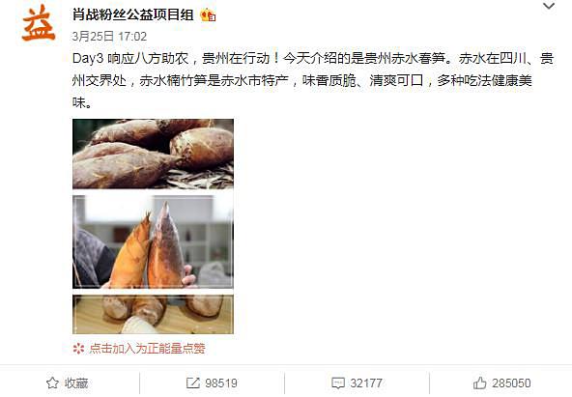Open the orange 益 profile avatar
Viewport: 572px width, 397px height.
[39, 22]
